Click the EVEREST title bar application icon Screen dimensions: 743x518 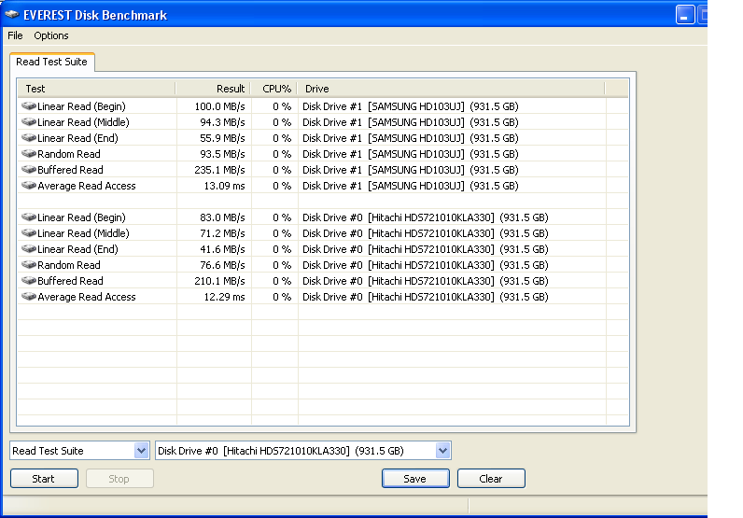click(12, 15)
